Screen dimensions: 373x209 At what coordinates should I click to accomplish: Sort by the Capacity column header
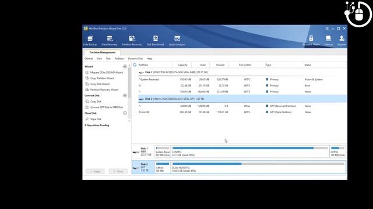(x=182, y=64)
